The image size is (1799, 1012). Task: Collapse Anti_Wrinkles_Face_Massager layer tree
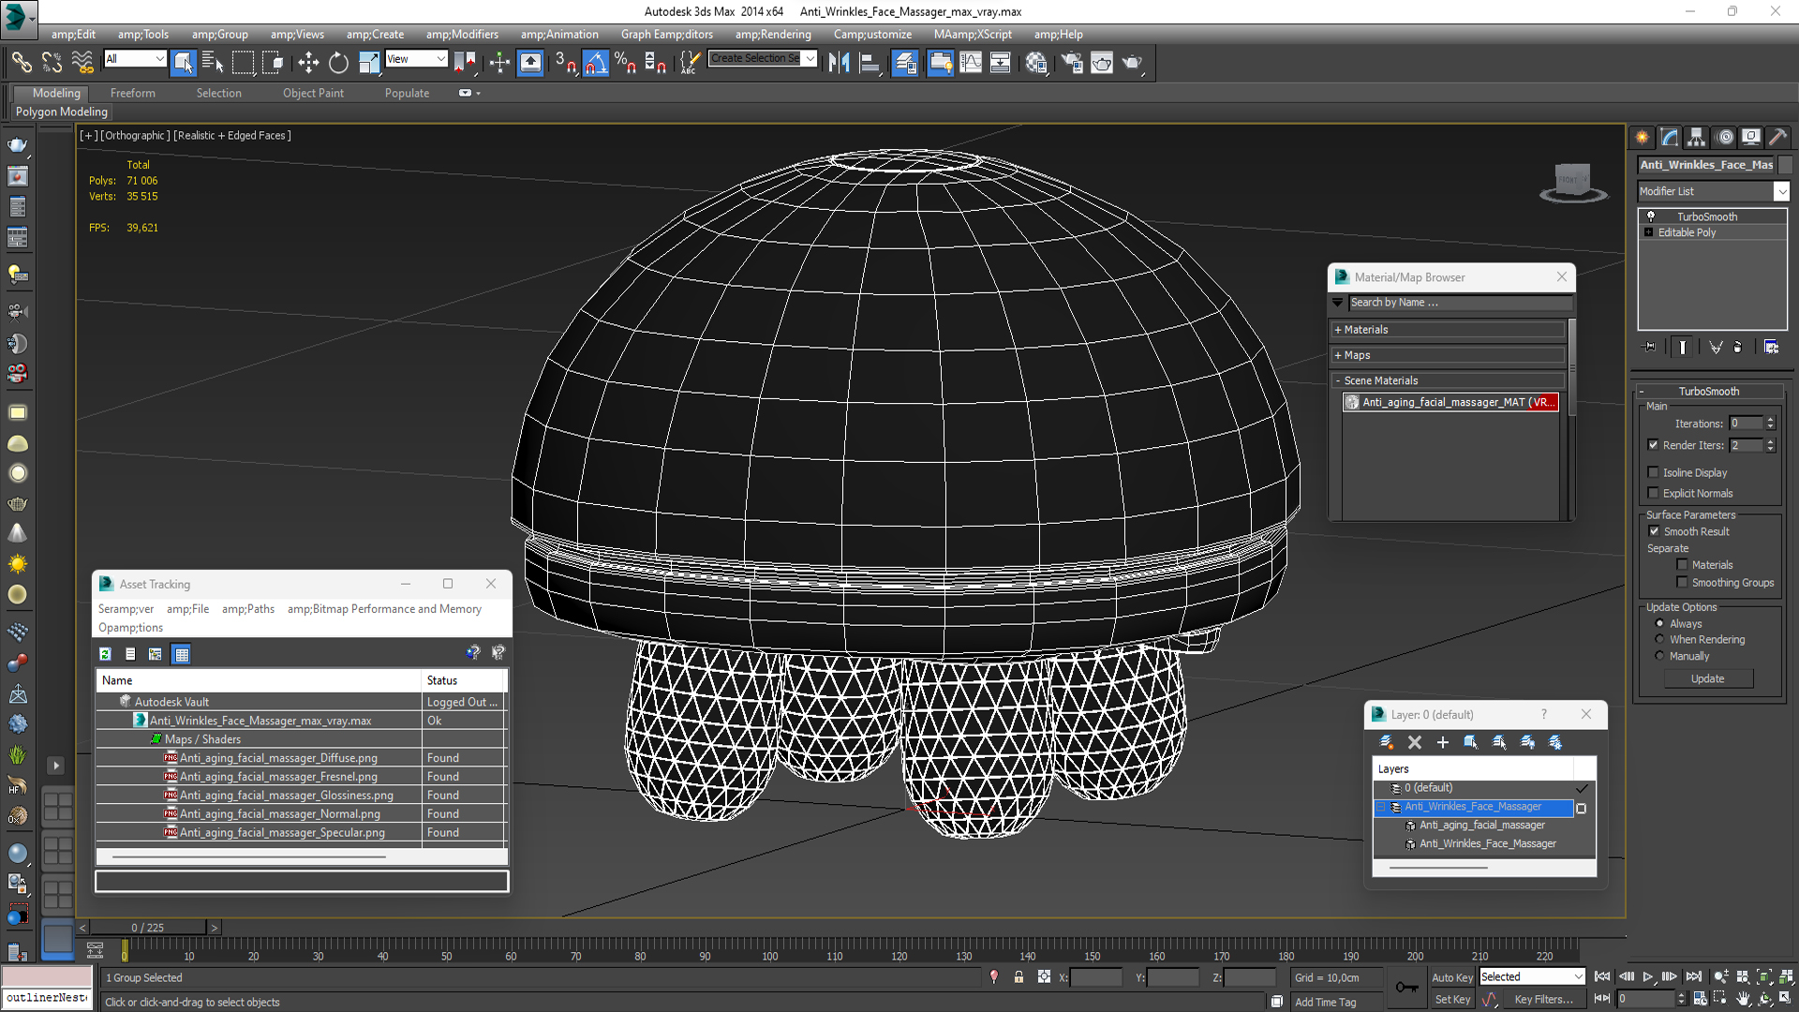click(1380, 807)
